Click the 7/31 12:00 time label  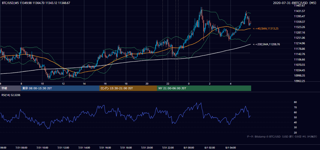click(63, 147)
